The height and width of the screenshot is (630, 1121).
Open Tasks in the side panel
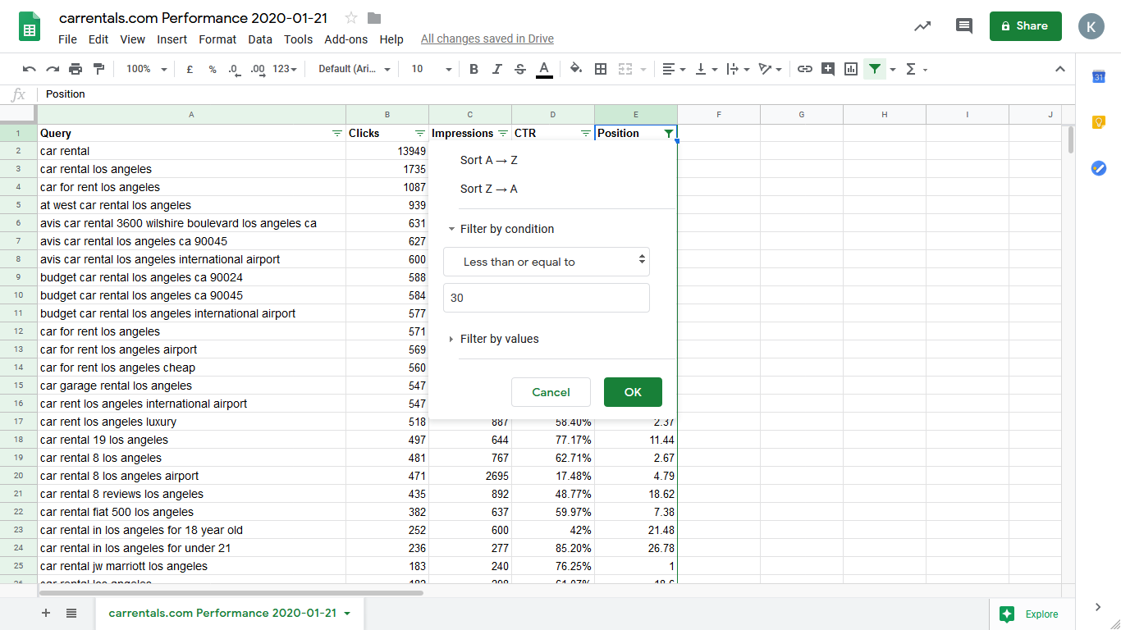click(1099, 167)
